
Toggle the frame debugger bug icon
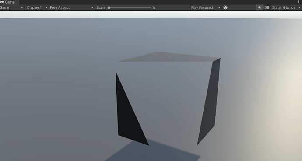225,7
